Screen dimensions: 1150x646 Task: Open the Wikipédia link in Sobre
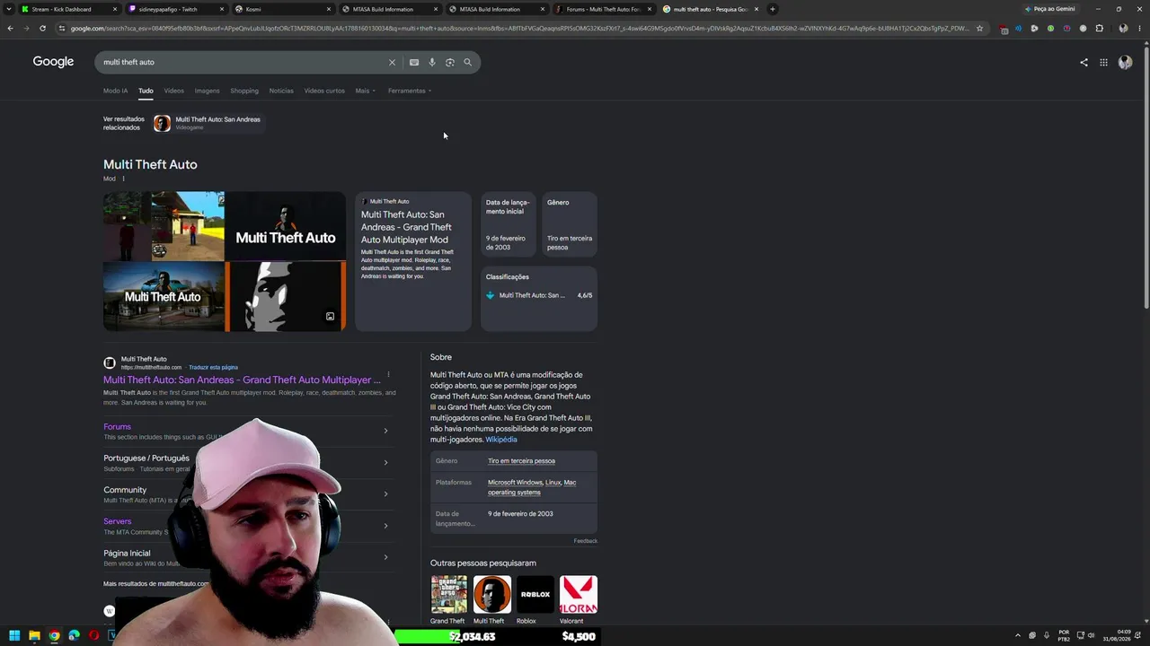[501, 440]
